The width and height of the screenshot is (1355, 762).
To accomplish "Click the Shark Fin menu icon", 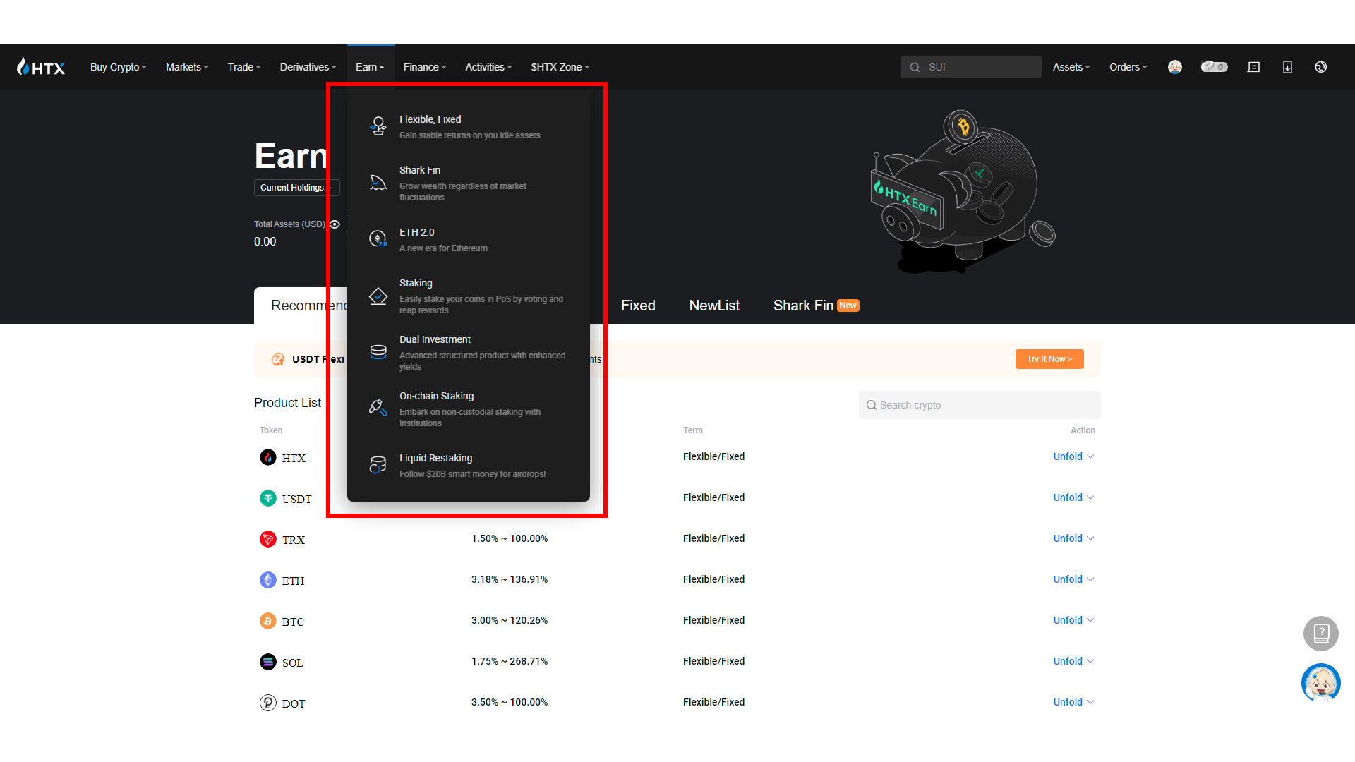I will click(378, 183).
